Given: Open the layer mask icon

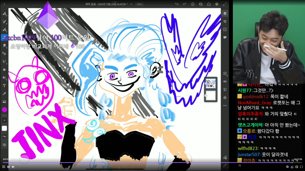Looking at the screenshot, I should (225, 89).
